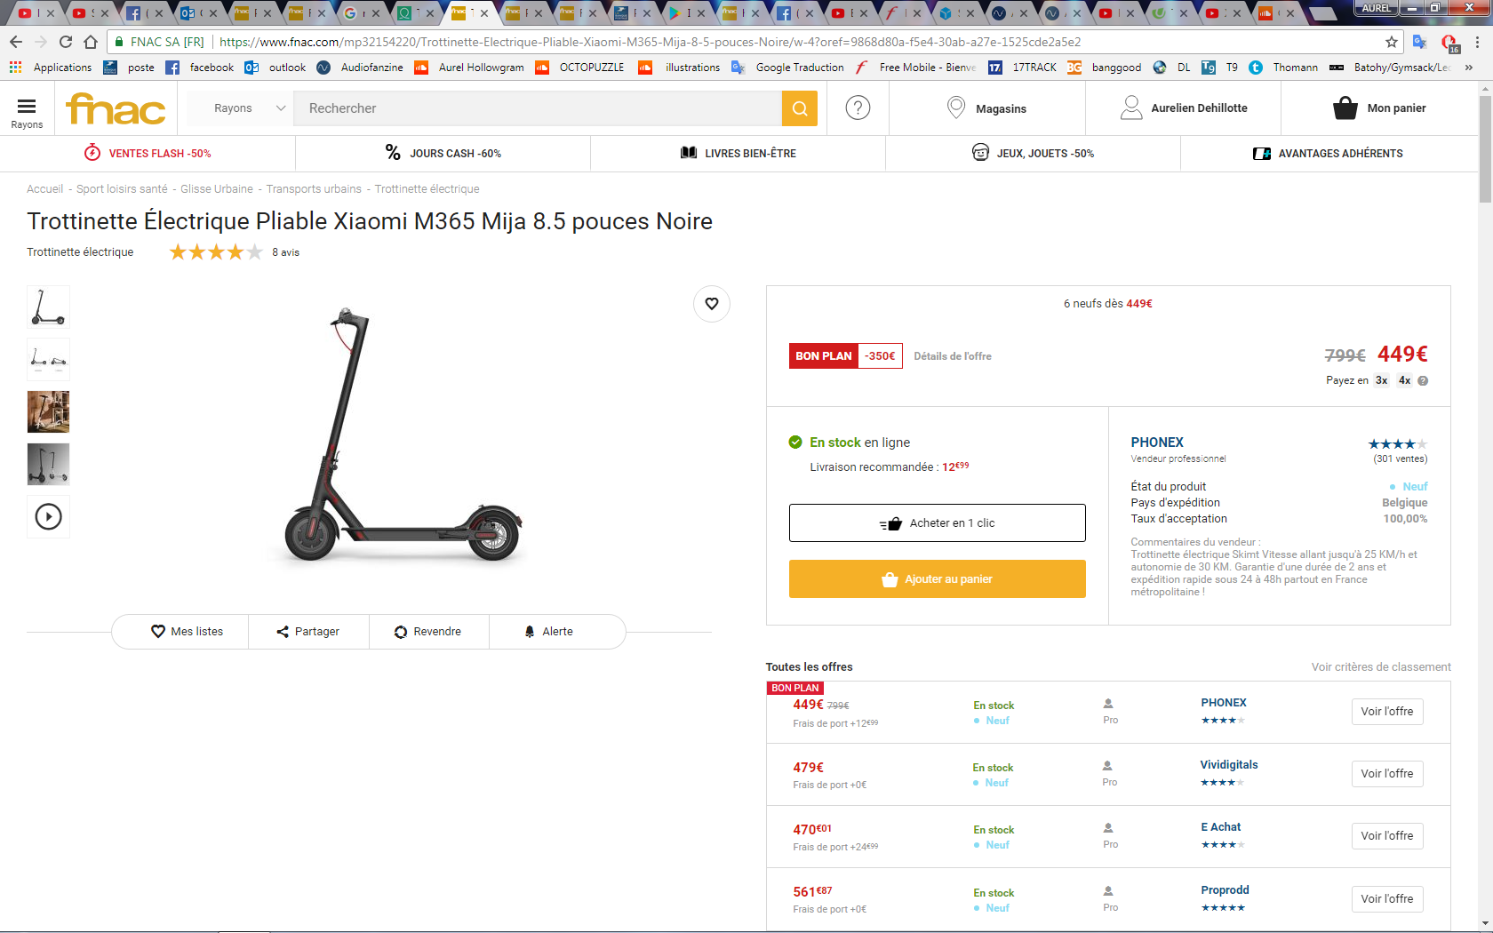View the Vividigitals offer with Voir l'offre
Screen dimensions: 1493x933
[x=1387, y=774]
